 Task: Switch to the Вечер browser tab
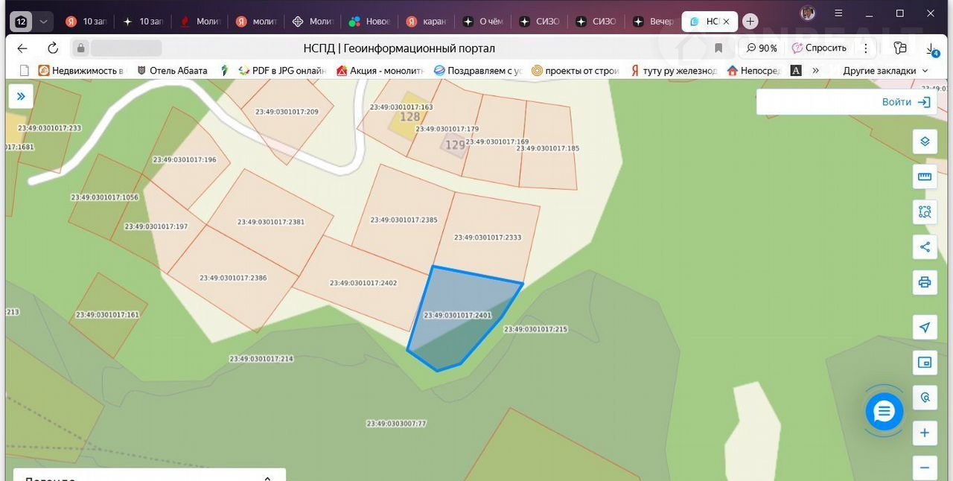click(653, 22)
